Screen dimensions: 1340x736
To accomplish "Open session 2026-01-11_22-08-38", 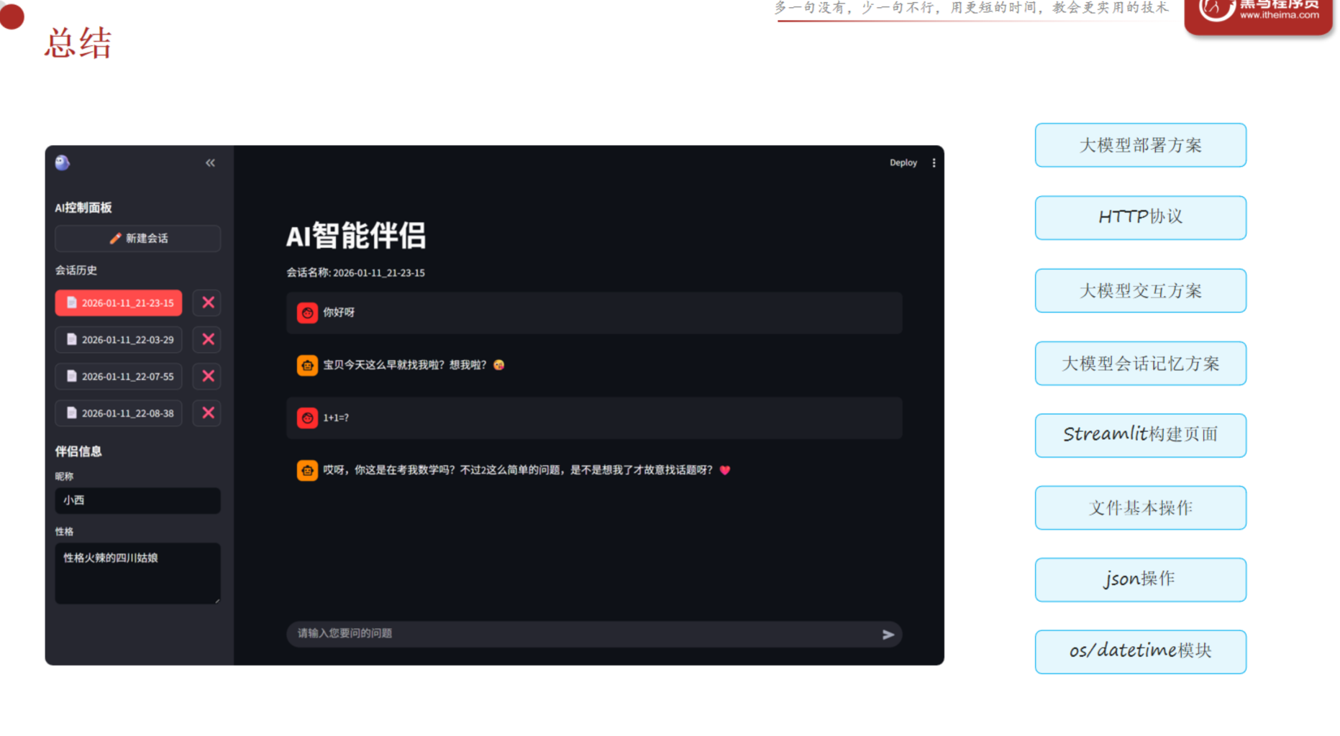I will 119,413.
